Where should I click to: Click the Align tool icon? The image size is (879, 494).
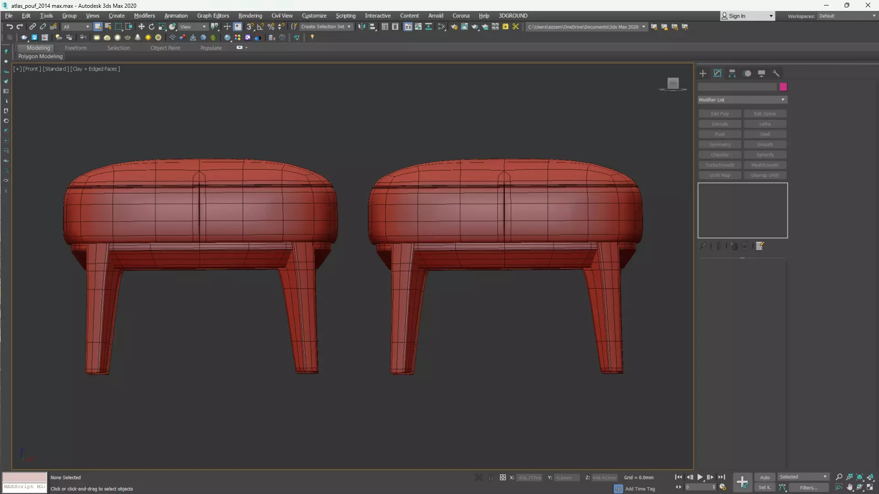pos(372,27)
